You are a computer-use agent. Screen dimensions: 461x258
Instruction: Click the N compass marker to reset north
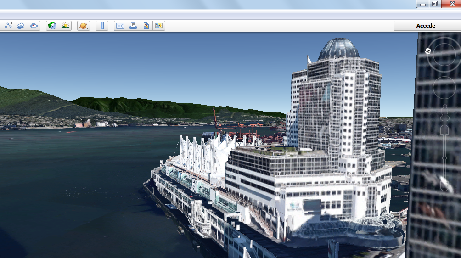click(428, 51)
